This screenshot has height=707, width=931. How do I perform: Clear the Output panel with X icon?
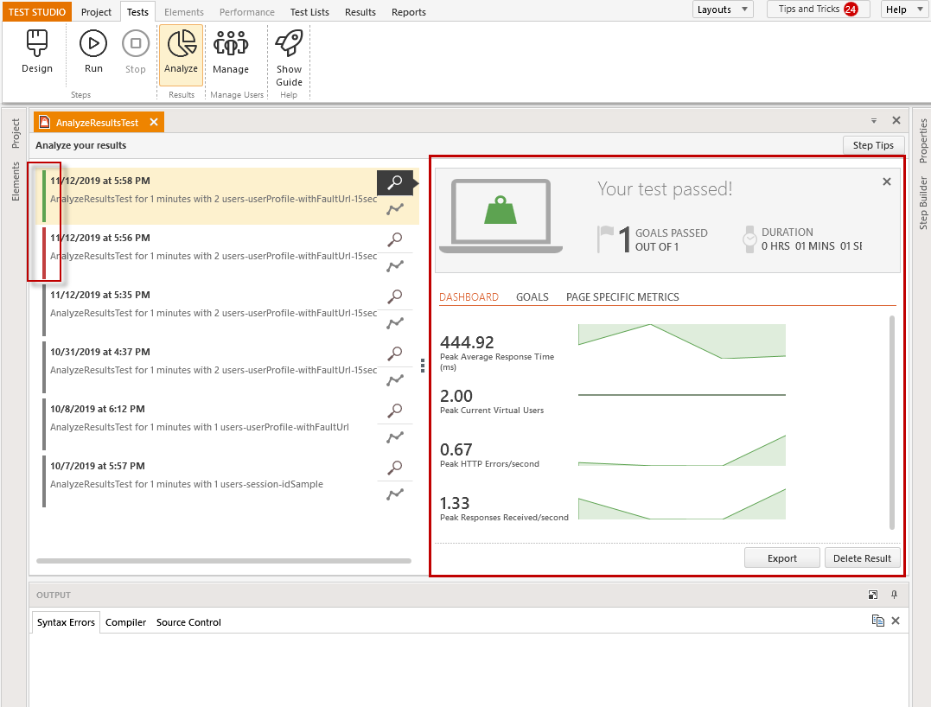[896, 621]
